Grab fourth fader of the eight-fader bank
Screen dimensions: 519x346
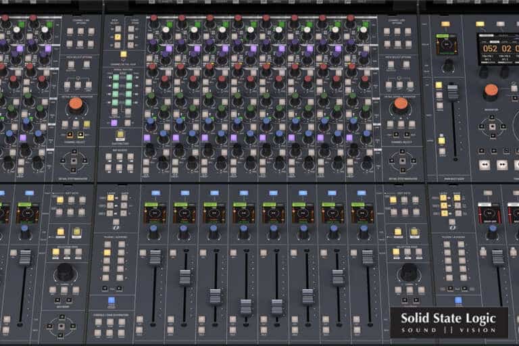coord(245,306)
